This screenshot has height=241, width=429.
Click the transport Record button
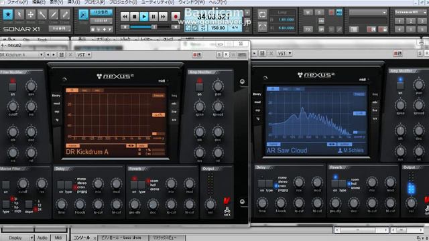point(176,17)
